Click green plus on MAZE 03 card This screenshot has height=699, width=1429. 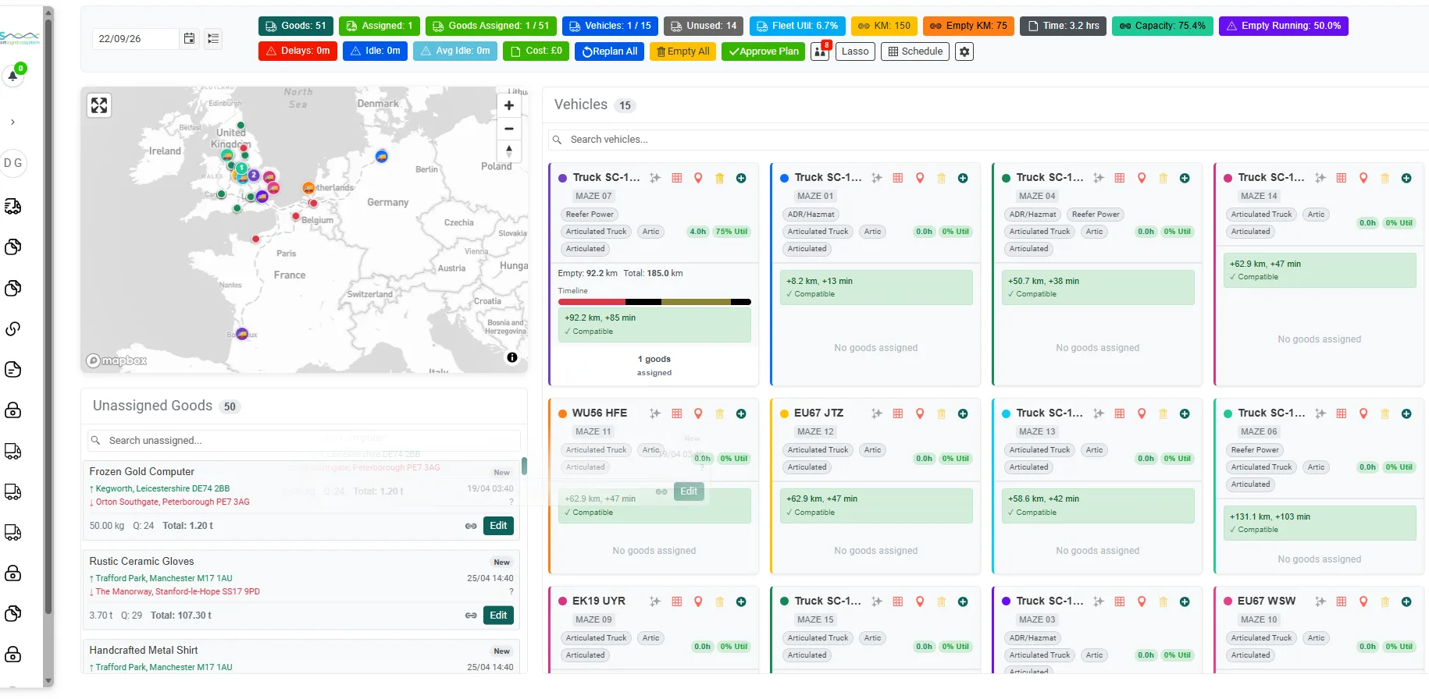tap(1185, 601)
